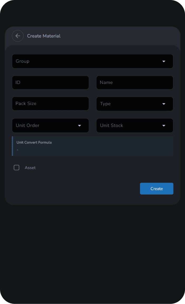Screen dimensions: 185x304
Task: Click the Asset label text
Action: 30,168
